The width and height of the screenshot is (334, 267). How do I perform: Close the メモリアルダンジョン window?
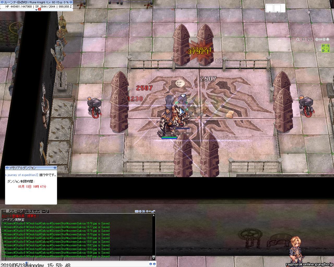[x=55, y=168]
